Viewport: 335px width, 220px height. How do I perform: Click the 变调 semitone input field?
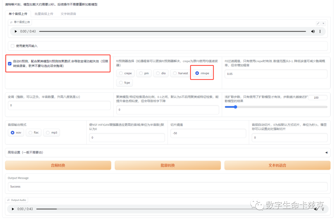coord(59,105)
